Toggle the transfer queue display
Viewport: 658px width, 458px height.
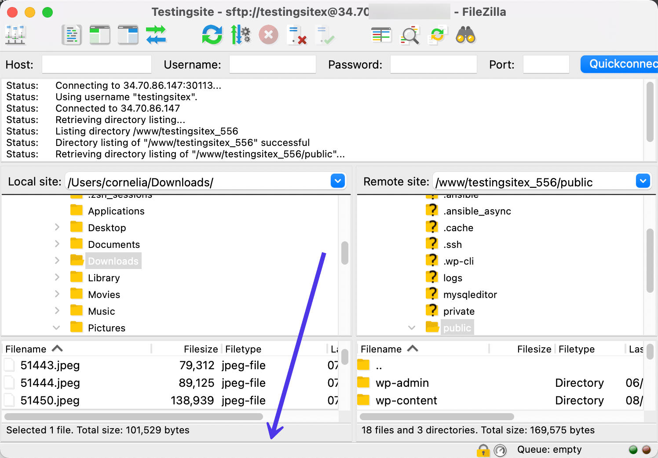[156, 35]
